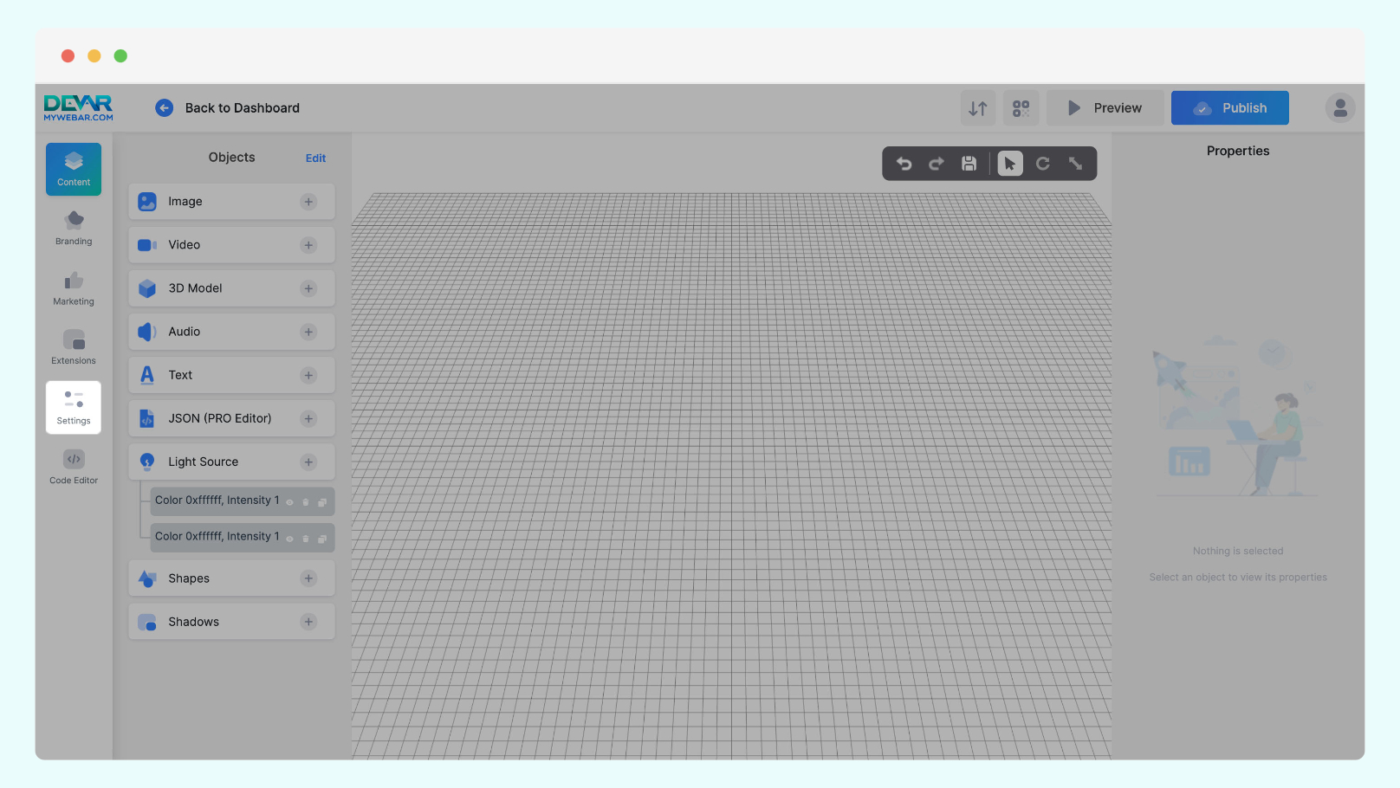Add a JSON (PRO Editor) object
1400x788 pixels.
308,418
